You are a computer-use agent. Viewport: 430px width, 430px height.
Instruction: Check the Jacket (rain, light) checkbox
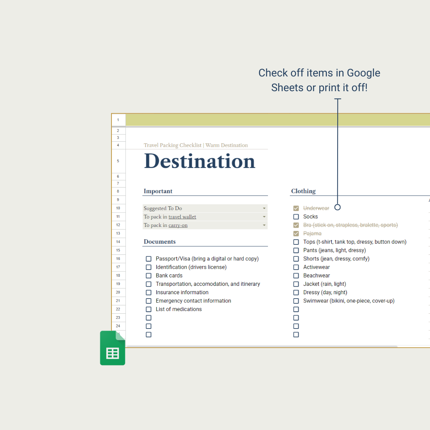pyautogui.click(x=296, y=284)
